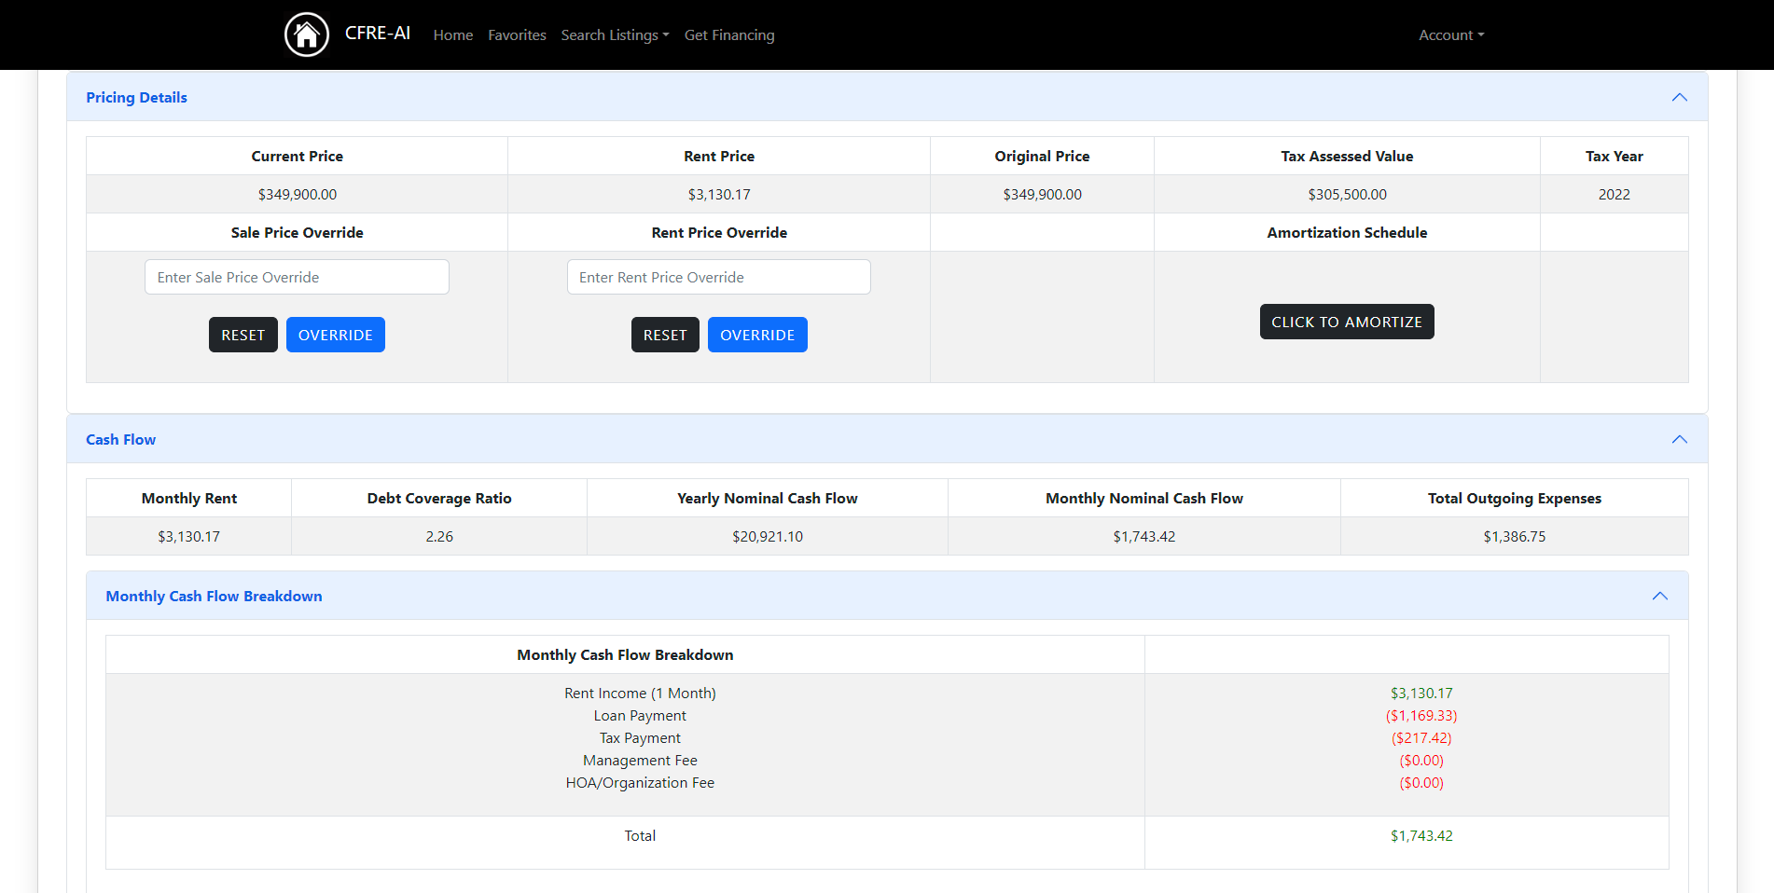Click the Monthly Nominal Cash Flow header
The image size is (1774, 893).
[x=1144, y=499]
